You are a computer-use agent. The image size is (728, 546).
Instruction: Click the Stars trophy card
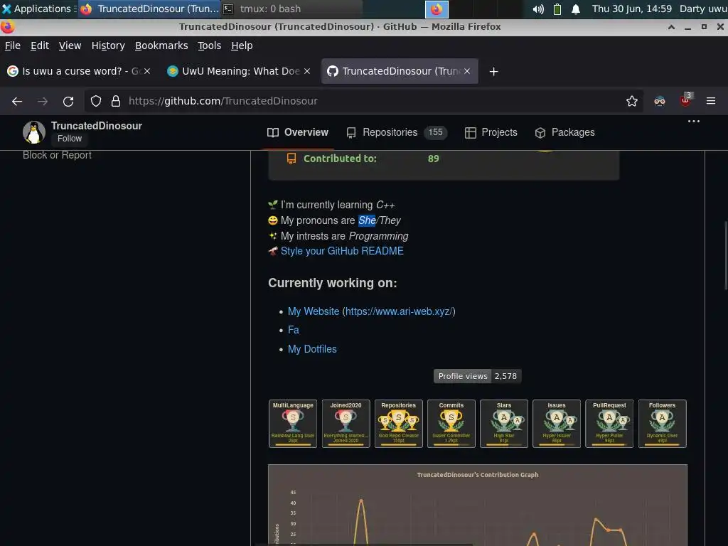coord(504,424)
